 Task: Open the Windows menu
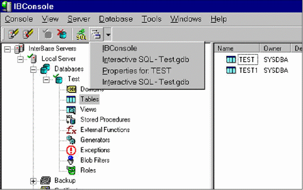point(185,19)
